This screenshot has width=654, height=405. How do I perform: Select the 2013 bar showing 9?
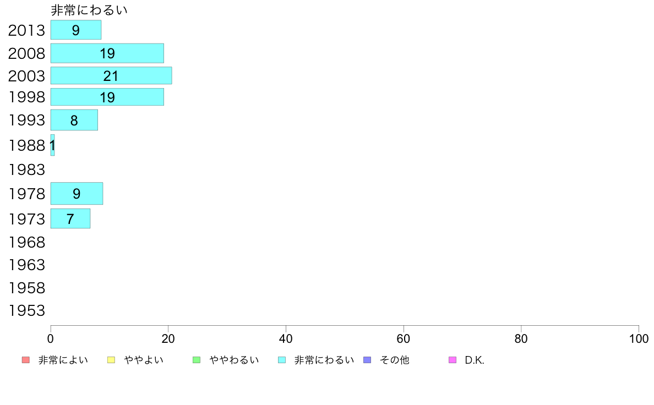pos(76,30)
